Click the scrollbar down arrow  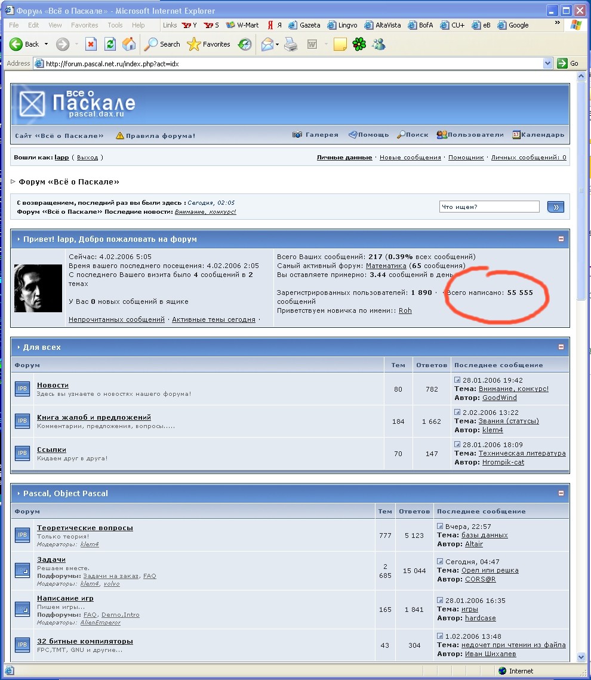pyautogui.click(x=581, y=657)
